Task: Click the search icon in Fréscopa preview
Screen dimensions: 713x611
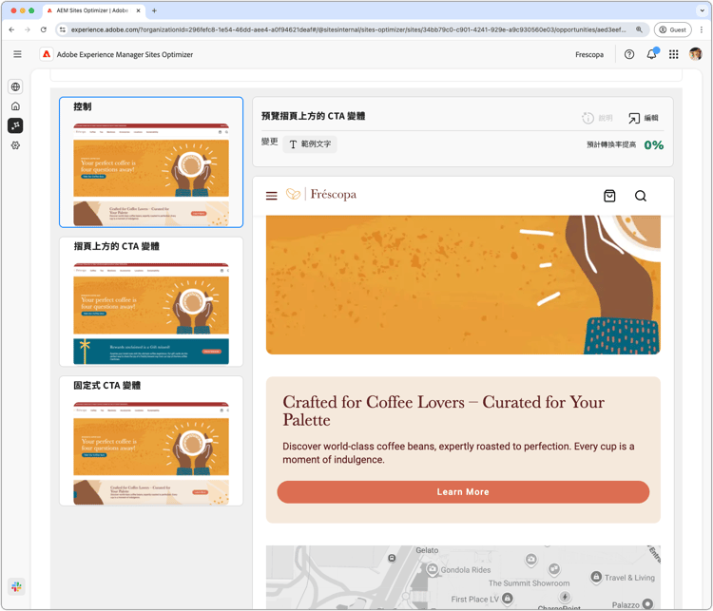Action: [640, 196]
